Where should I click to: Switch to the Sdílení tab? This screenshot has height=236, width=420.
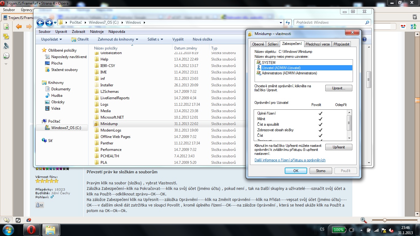click(x=273, y=44)
